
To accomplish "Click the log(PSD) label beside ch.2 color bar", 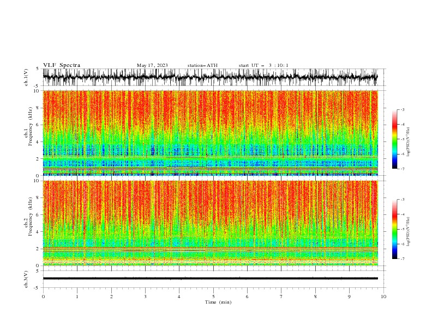I will 408,232.
